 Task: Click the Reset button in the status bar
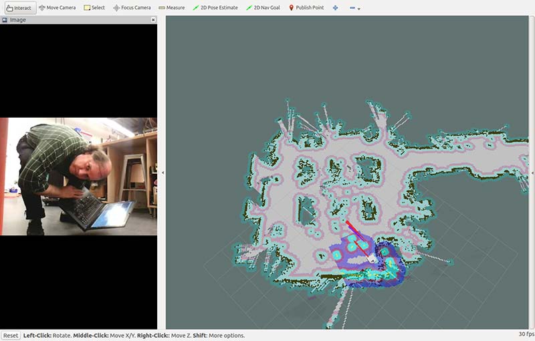point(11,336)
